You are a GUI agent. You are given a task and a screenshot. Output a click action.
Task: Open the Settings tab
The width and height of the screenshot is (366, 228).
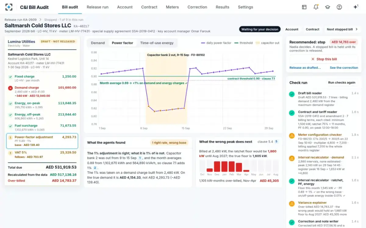point(246,7)
